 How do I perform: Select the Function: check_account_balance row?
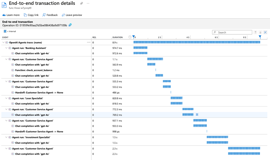pos(134,70)
